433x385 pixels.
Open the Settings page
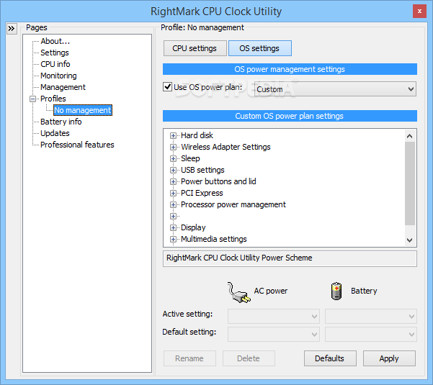point(55,53)
